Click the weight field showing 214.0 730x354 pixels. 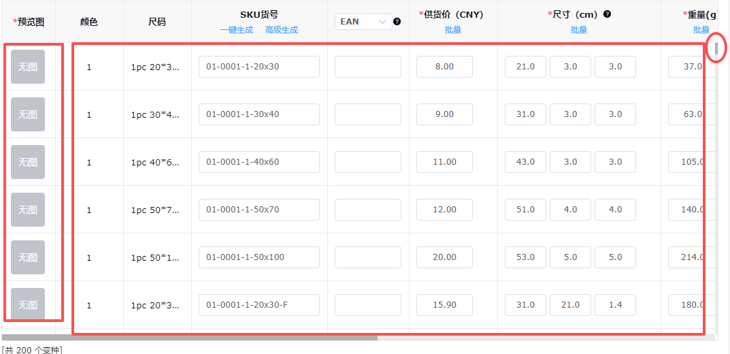click(x=692, y=257)
